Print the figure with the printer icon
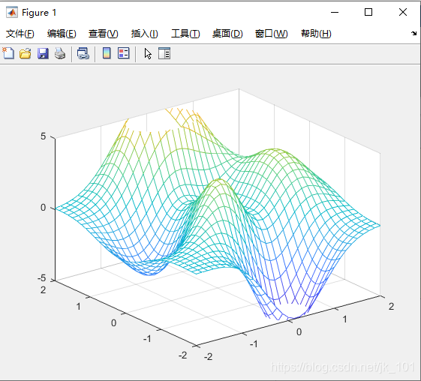 (60, 53)
